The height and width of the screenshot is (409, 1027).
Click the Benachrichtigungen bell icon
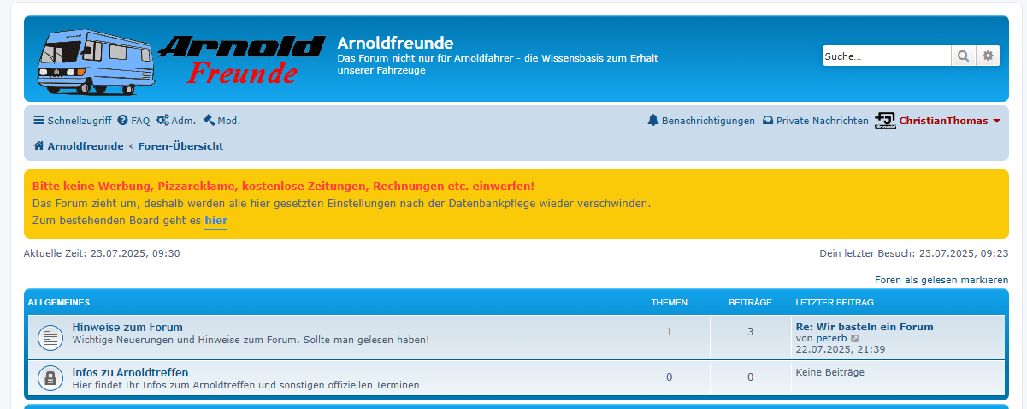pyautogui.click(x=653, y=121)
